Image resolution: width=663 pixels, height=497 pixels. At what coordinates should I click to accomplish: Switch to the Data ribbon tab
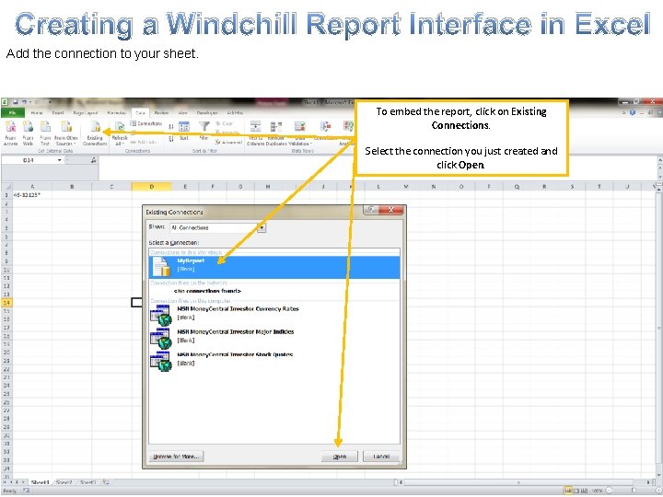140,113
